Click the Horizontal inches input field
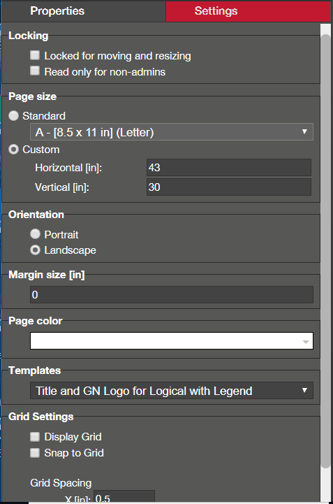333x504 pixels. (229, 168)
